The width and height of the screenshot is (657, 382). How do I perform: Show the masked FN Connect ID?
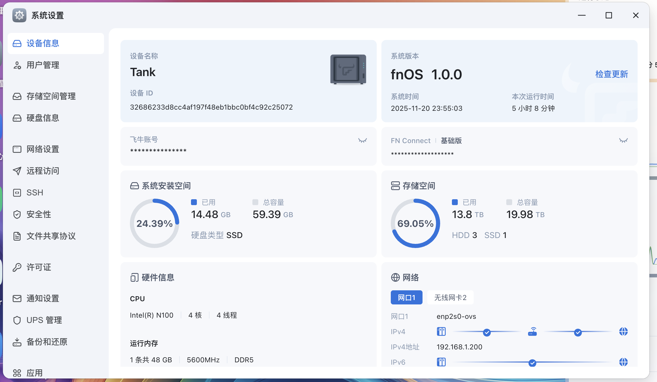pyautogui.click(x=623, y=140)
